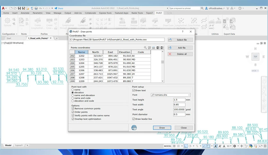The height and width of the screenshot is (155, 268).
Task: Click the Open file folder icon
Action: [x=15, y=8]
